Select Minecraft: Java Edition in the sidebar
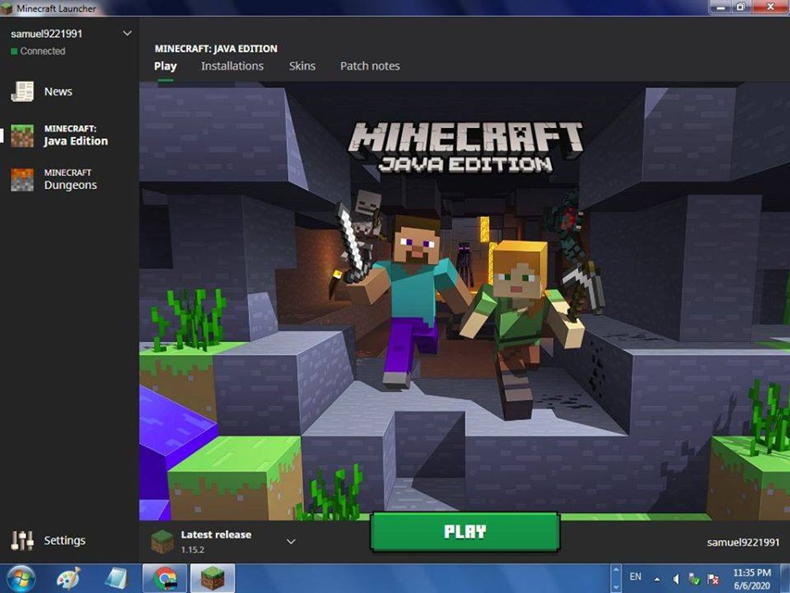Screen dimensions: 790x593 60,136
